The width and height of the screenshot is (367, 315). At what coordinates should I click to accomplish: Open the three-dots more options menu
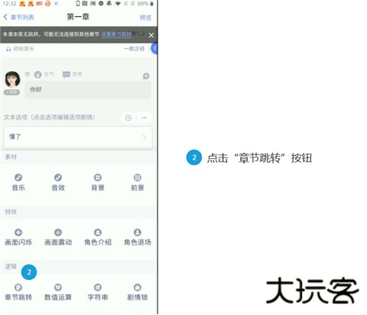coord(145,118)
